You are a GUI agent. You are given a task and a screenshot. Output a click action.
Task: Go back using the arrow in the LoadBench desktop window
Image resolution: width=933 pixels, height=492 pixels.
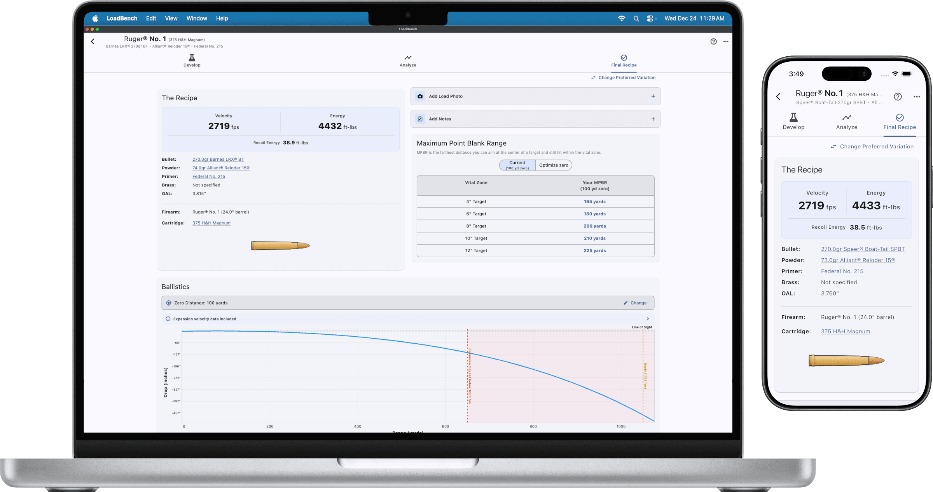93,42
